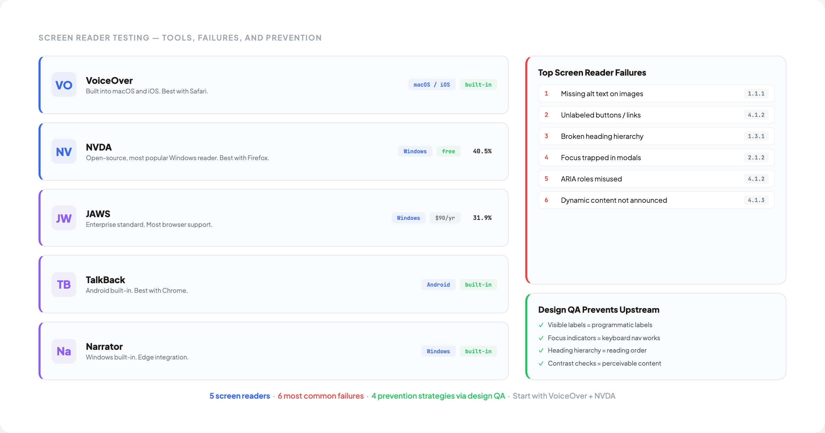This screenshot has width=825, height=433.
Task: Select failure row Unlabeled buttons / links
Action: pyautogui.click(x=656, y=115)
